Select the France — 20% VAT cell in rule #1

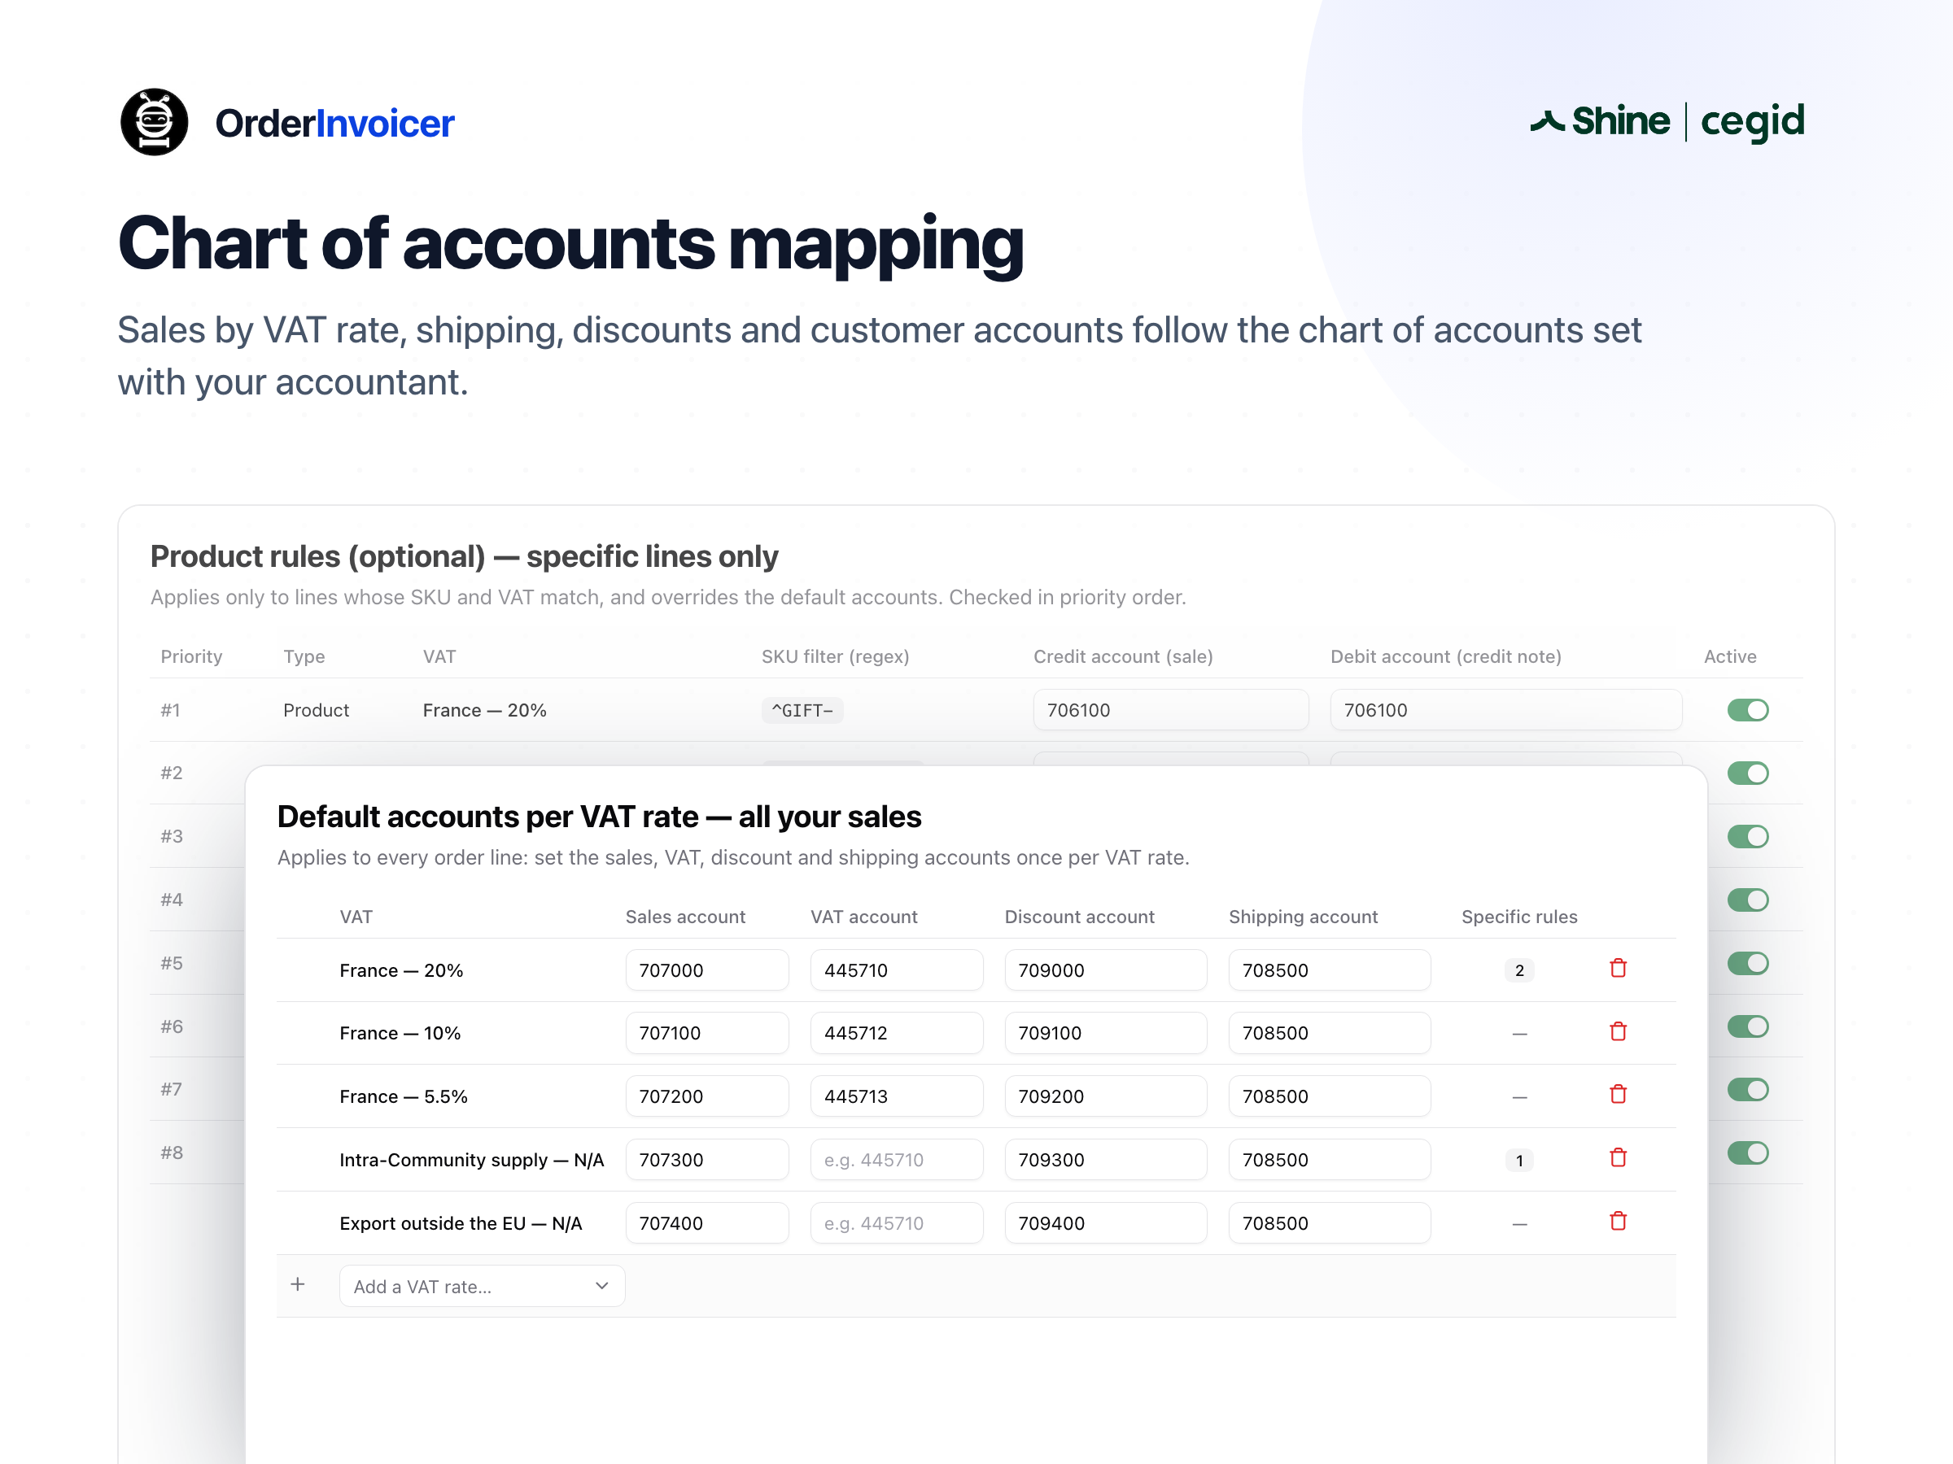click(485, 710)
